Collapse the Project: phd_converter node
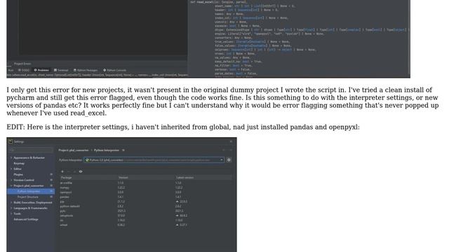 (11, 185)
